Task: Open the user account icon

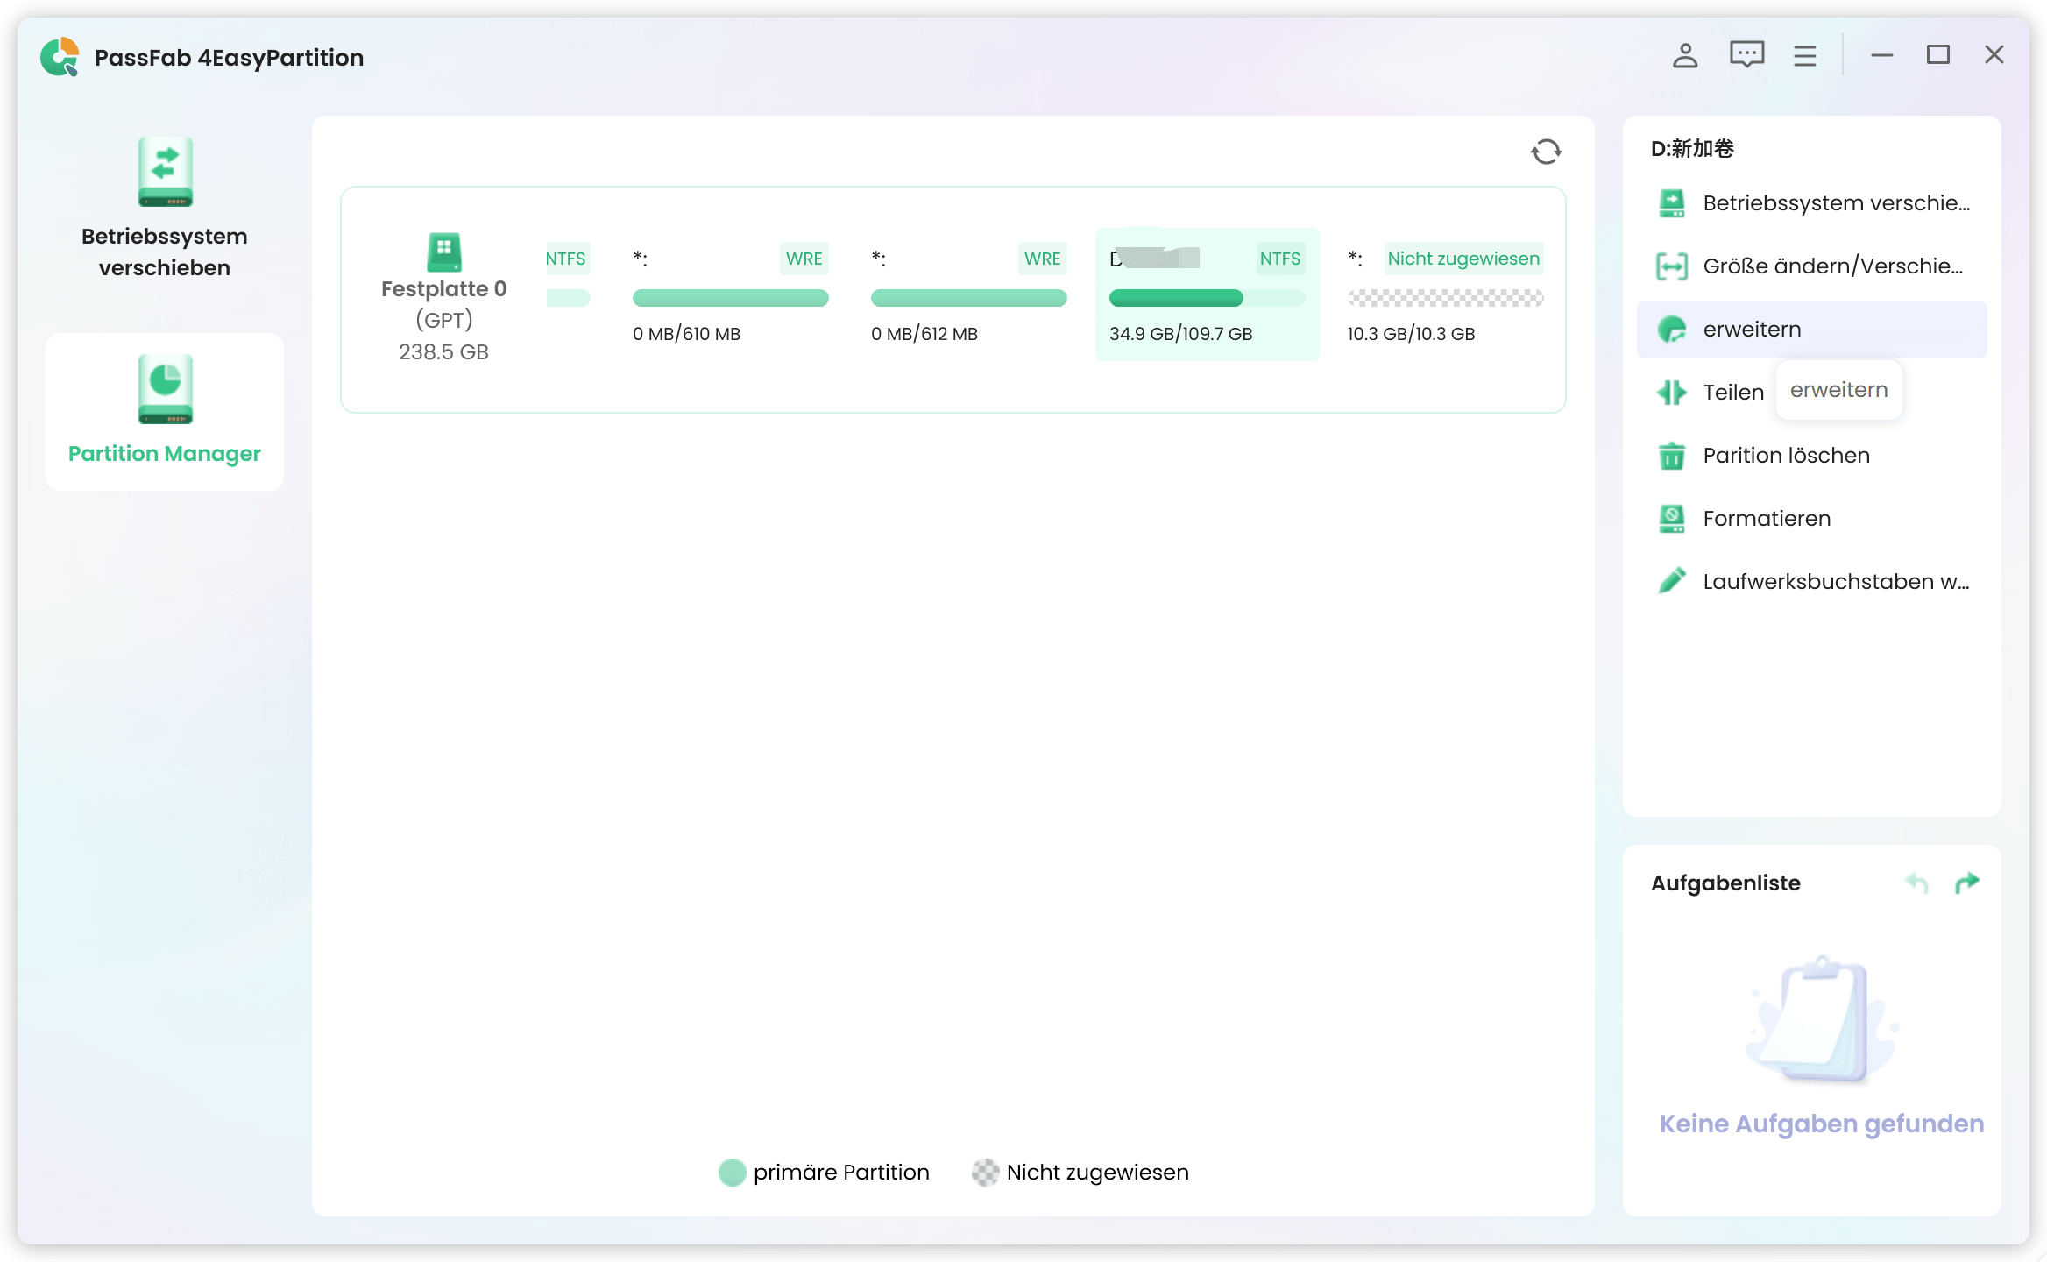Action: pos(1684,56)
